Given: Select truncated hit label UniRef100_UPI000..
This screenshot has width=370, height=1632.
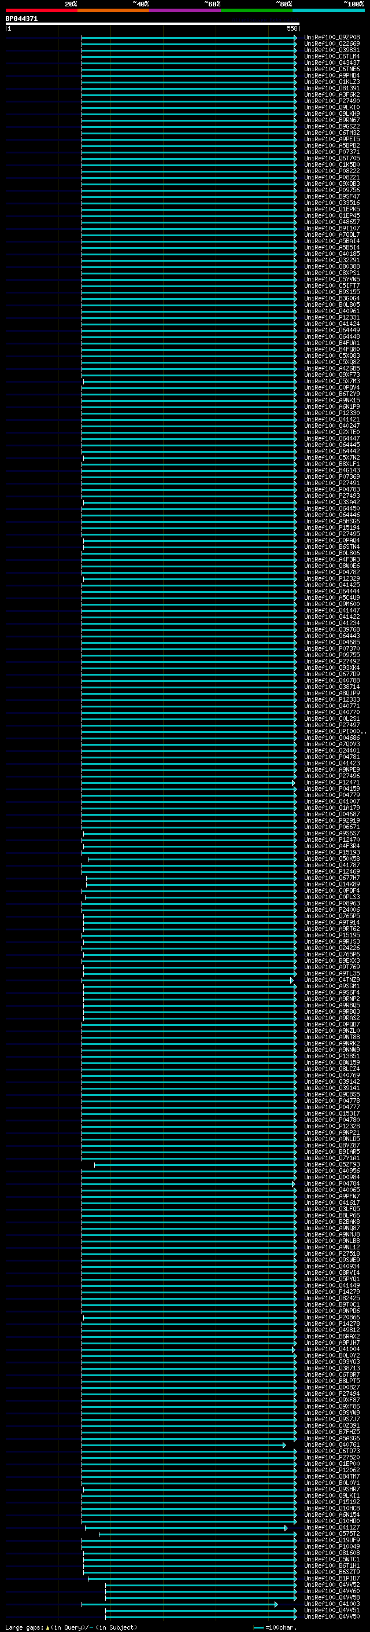Looking at the screenshot, I should click(x=335, y=732).
